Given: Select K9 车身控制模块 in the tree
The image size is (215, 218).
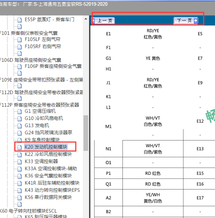Looking at the screenshot, I should [x=42, y=140].
